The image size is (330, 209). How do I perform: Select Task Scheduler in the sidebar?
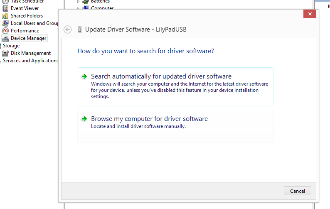click(27, 2)
